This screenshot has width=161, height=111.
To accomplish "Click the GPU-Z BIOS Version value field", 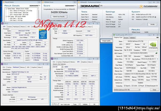I will 139,53.
